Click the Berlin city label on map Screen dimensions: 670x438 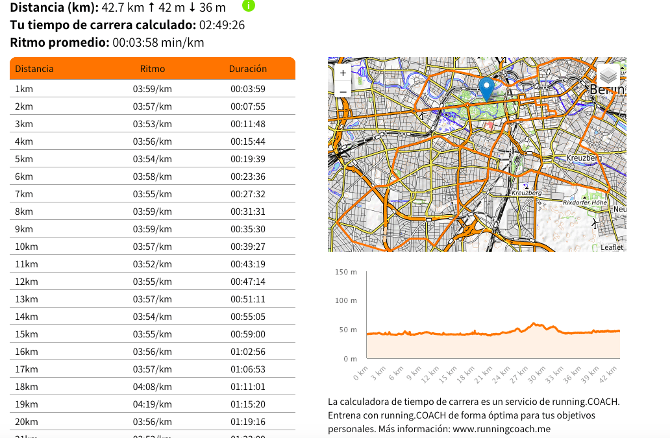coord(607,90)
